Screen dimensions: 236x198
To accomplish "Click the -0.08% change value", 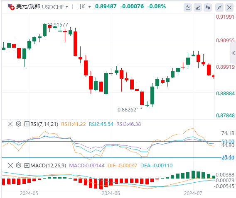I will point(156,7).
